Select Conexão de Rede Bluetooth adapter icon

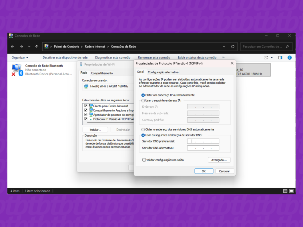pos(17,70)
